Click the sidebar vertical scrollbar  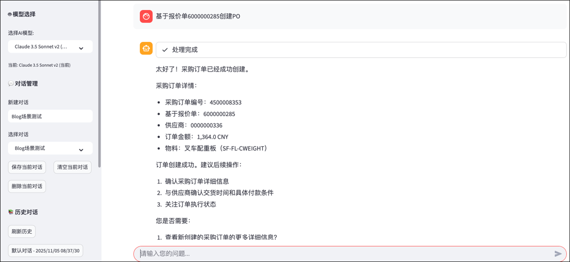coord(99,90)
